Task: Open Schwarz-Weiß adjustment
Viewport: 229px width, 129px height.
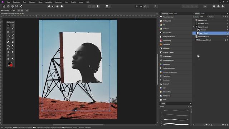Action: point(175,33)
